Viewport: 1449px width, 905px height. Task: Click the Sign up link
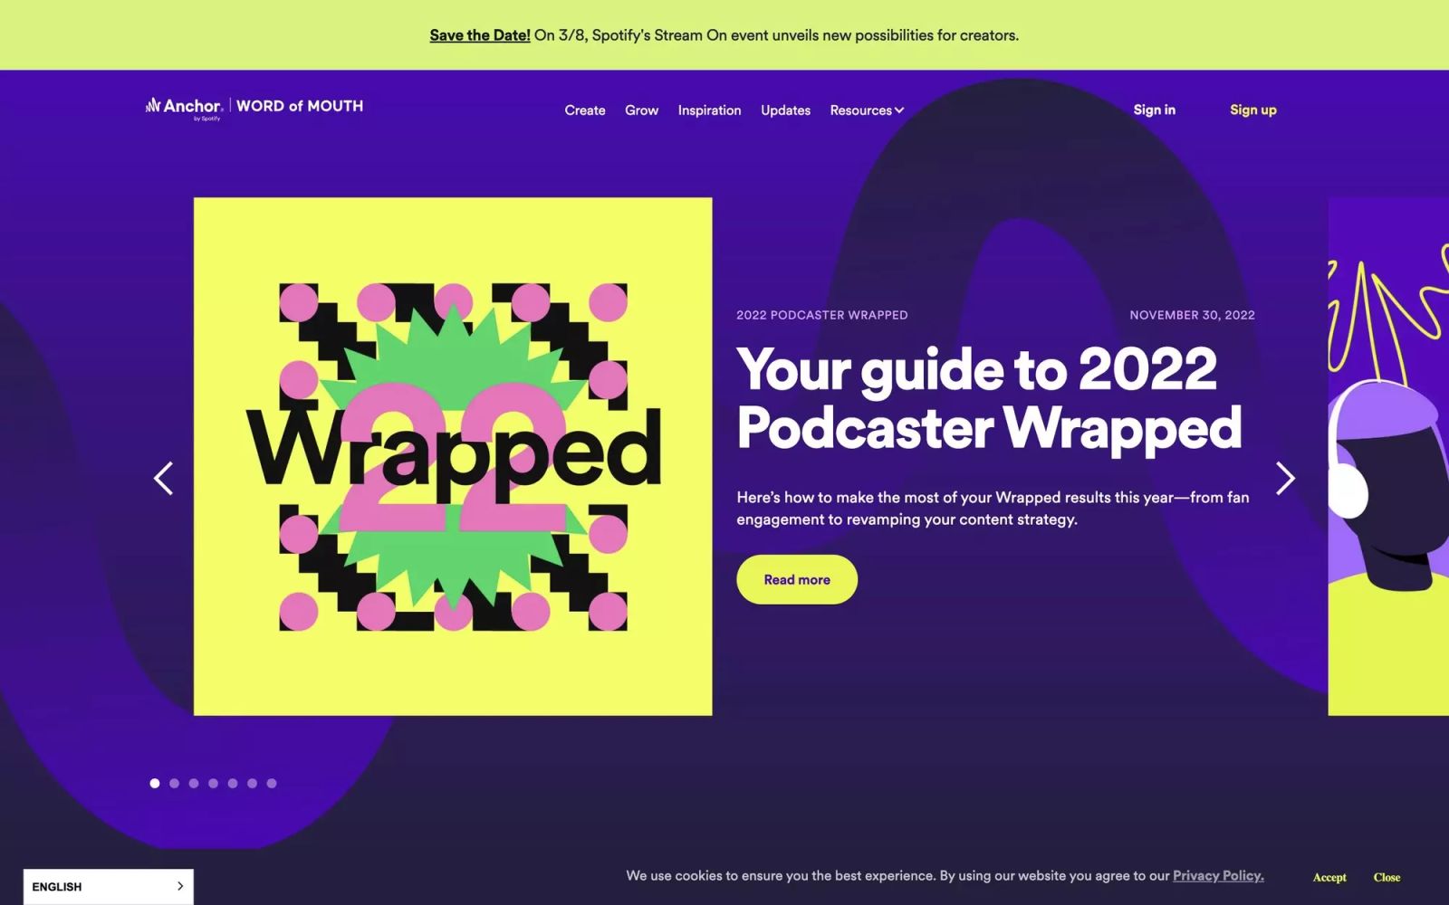(1253, 110)
